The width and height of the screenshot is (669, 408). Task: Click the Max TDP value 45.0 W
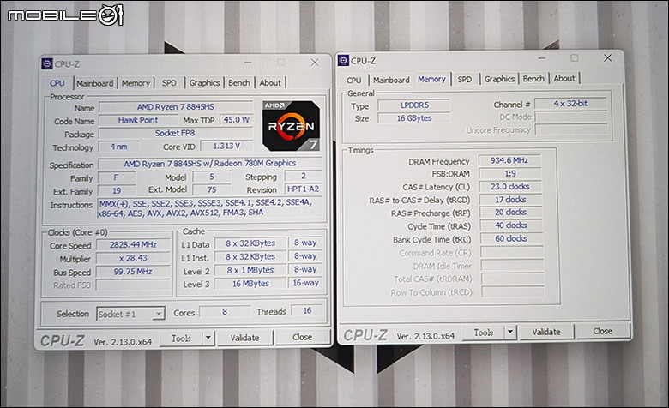click(236, 120)
